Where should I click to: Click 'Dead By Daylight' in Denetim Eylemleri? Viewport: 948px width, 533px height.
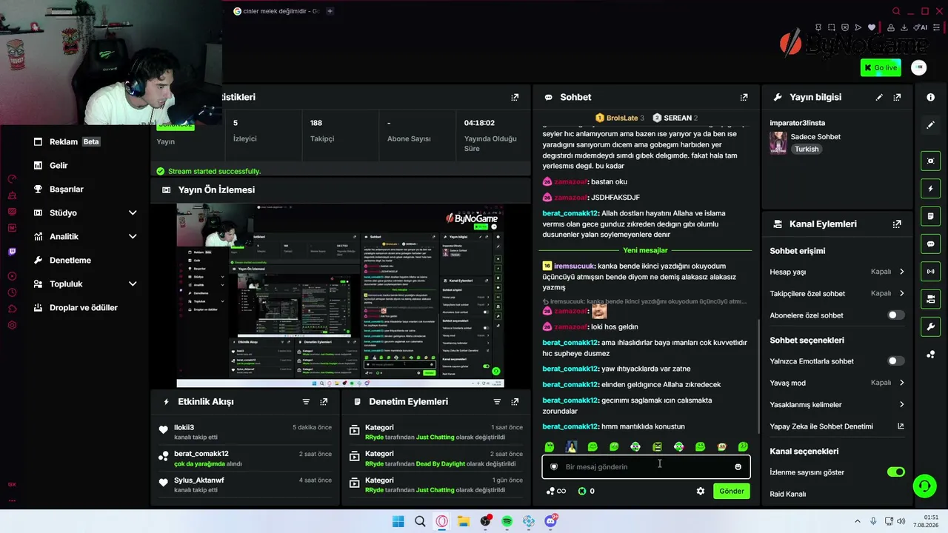click(441, 463)
